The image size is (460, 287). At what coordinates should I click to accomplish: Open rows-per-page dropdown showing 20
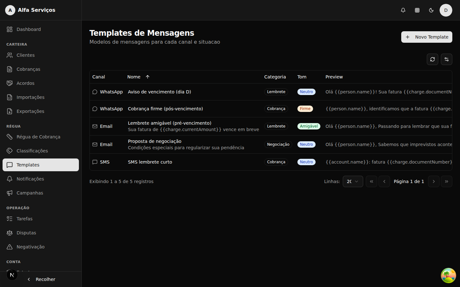point(353,181)
